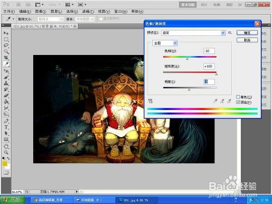The height and width of the screenshot is (204, 272).
Task: Pick the add-to-sample eyedropper
Action: coord(222,101)
